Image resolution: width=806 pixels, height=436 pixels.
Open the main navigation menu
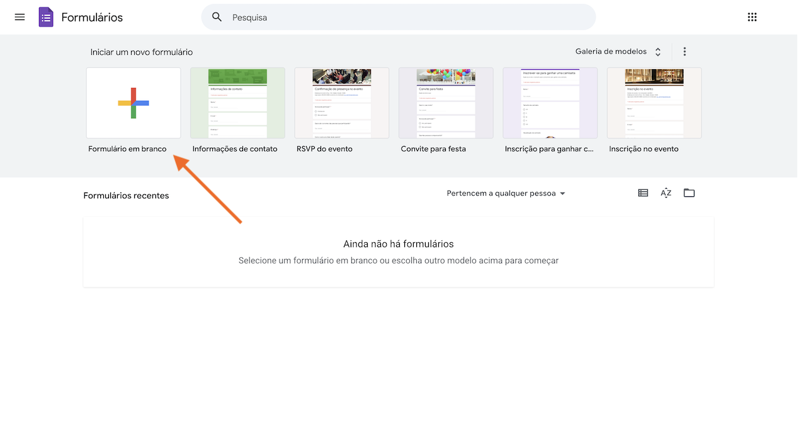pos(20,17)
